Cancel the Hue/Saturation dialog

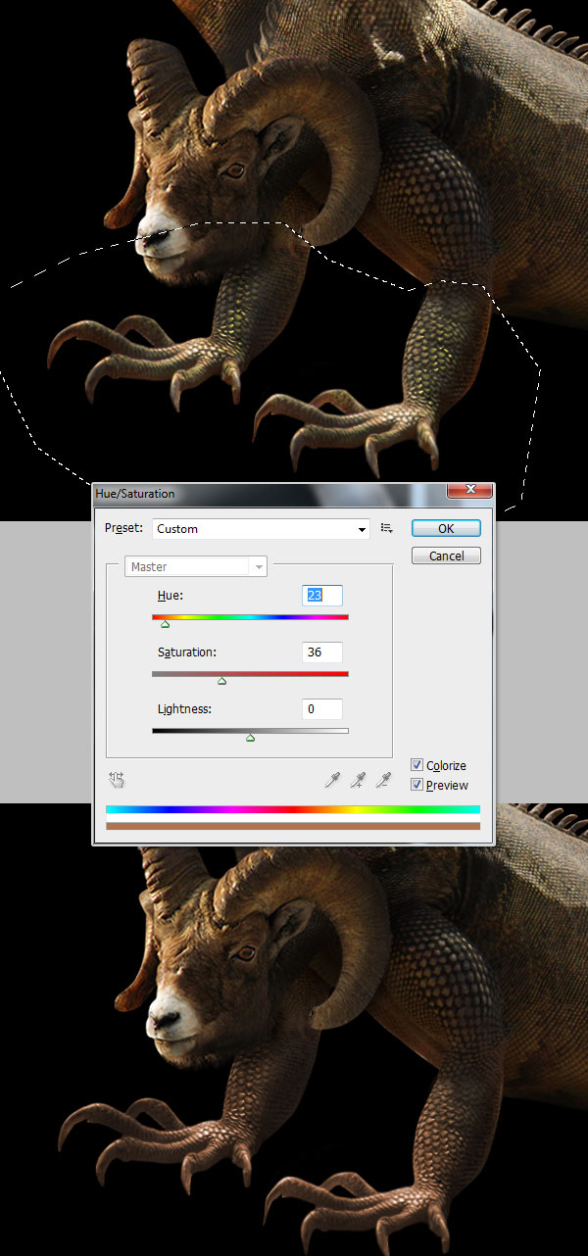[x=446, y=556]
